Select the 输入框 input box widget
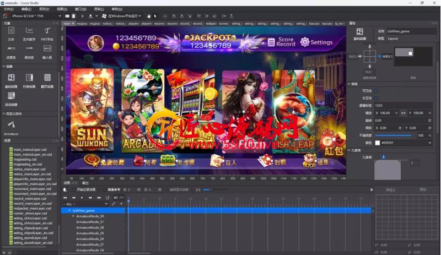Viewport: 441px width, 255px height. (47, 48)
